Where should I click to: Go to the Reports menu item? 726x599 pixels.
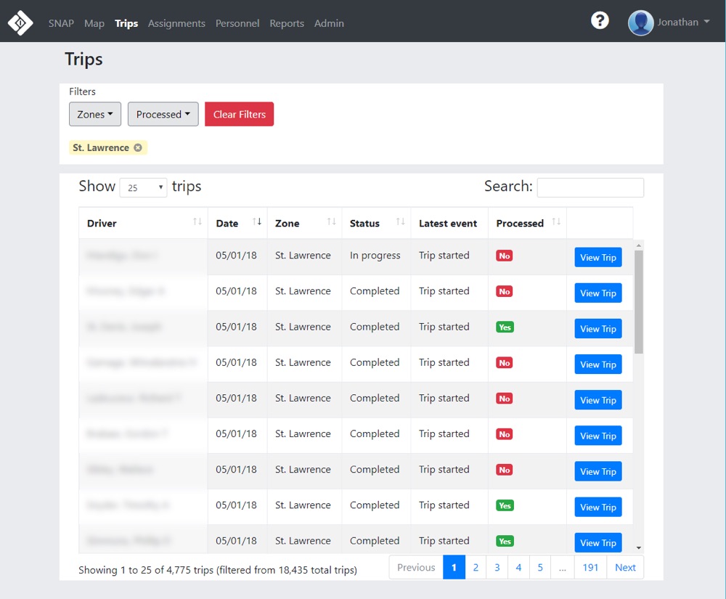pyautogui.click(x=287, y=23)
